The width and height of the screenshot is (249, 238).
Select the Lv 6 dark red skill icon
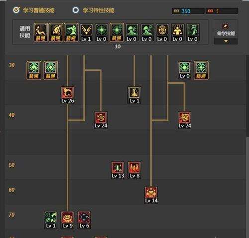84,220
